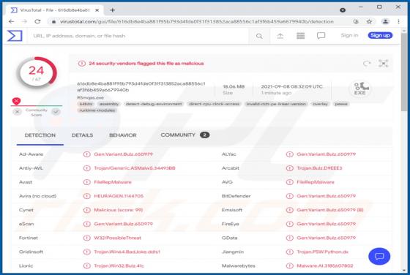The image size is (410, 275).
Task: Click the 24/67 detection score gauge
Action: [37, 72]
